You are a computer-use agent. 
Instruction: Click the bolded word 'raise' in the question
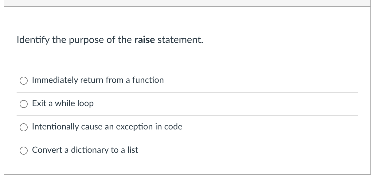[x=144, y=40]
